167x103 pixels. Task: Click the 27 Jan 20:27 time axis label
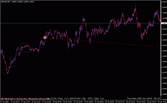pos(15,102)
